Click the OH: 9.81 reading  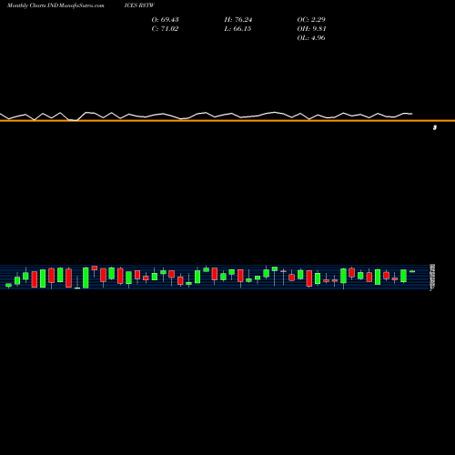tap(311, 28)
